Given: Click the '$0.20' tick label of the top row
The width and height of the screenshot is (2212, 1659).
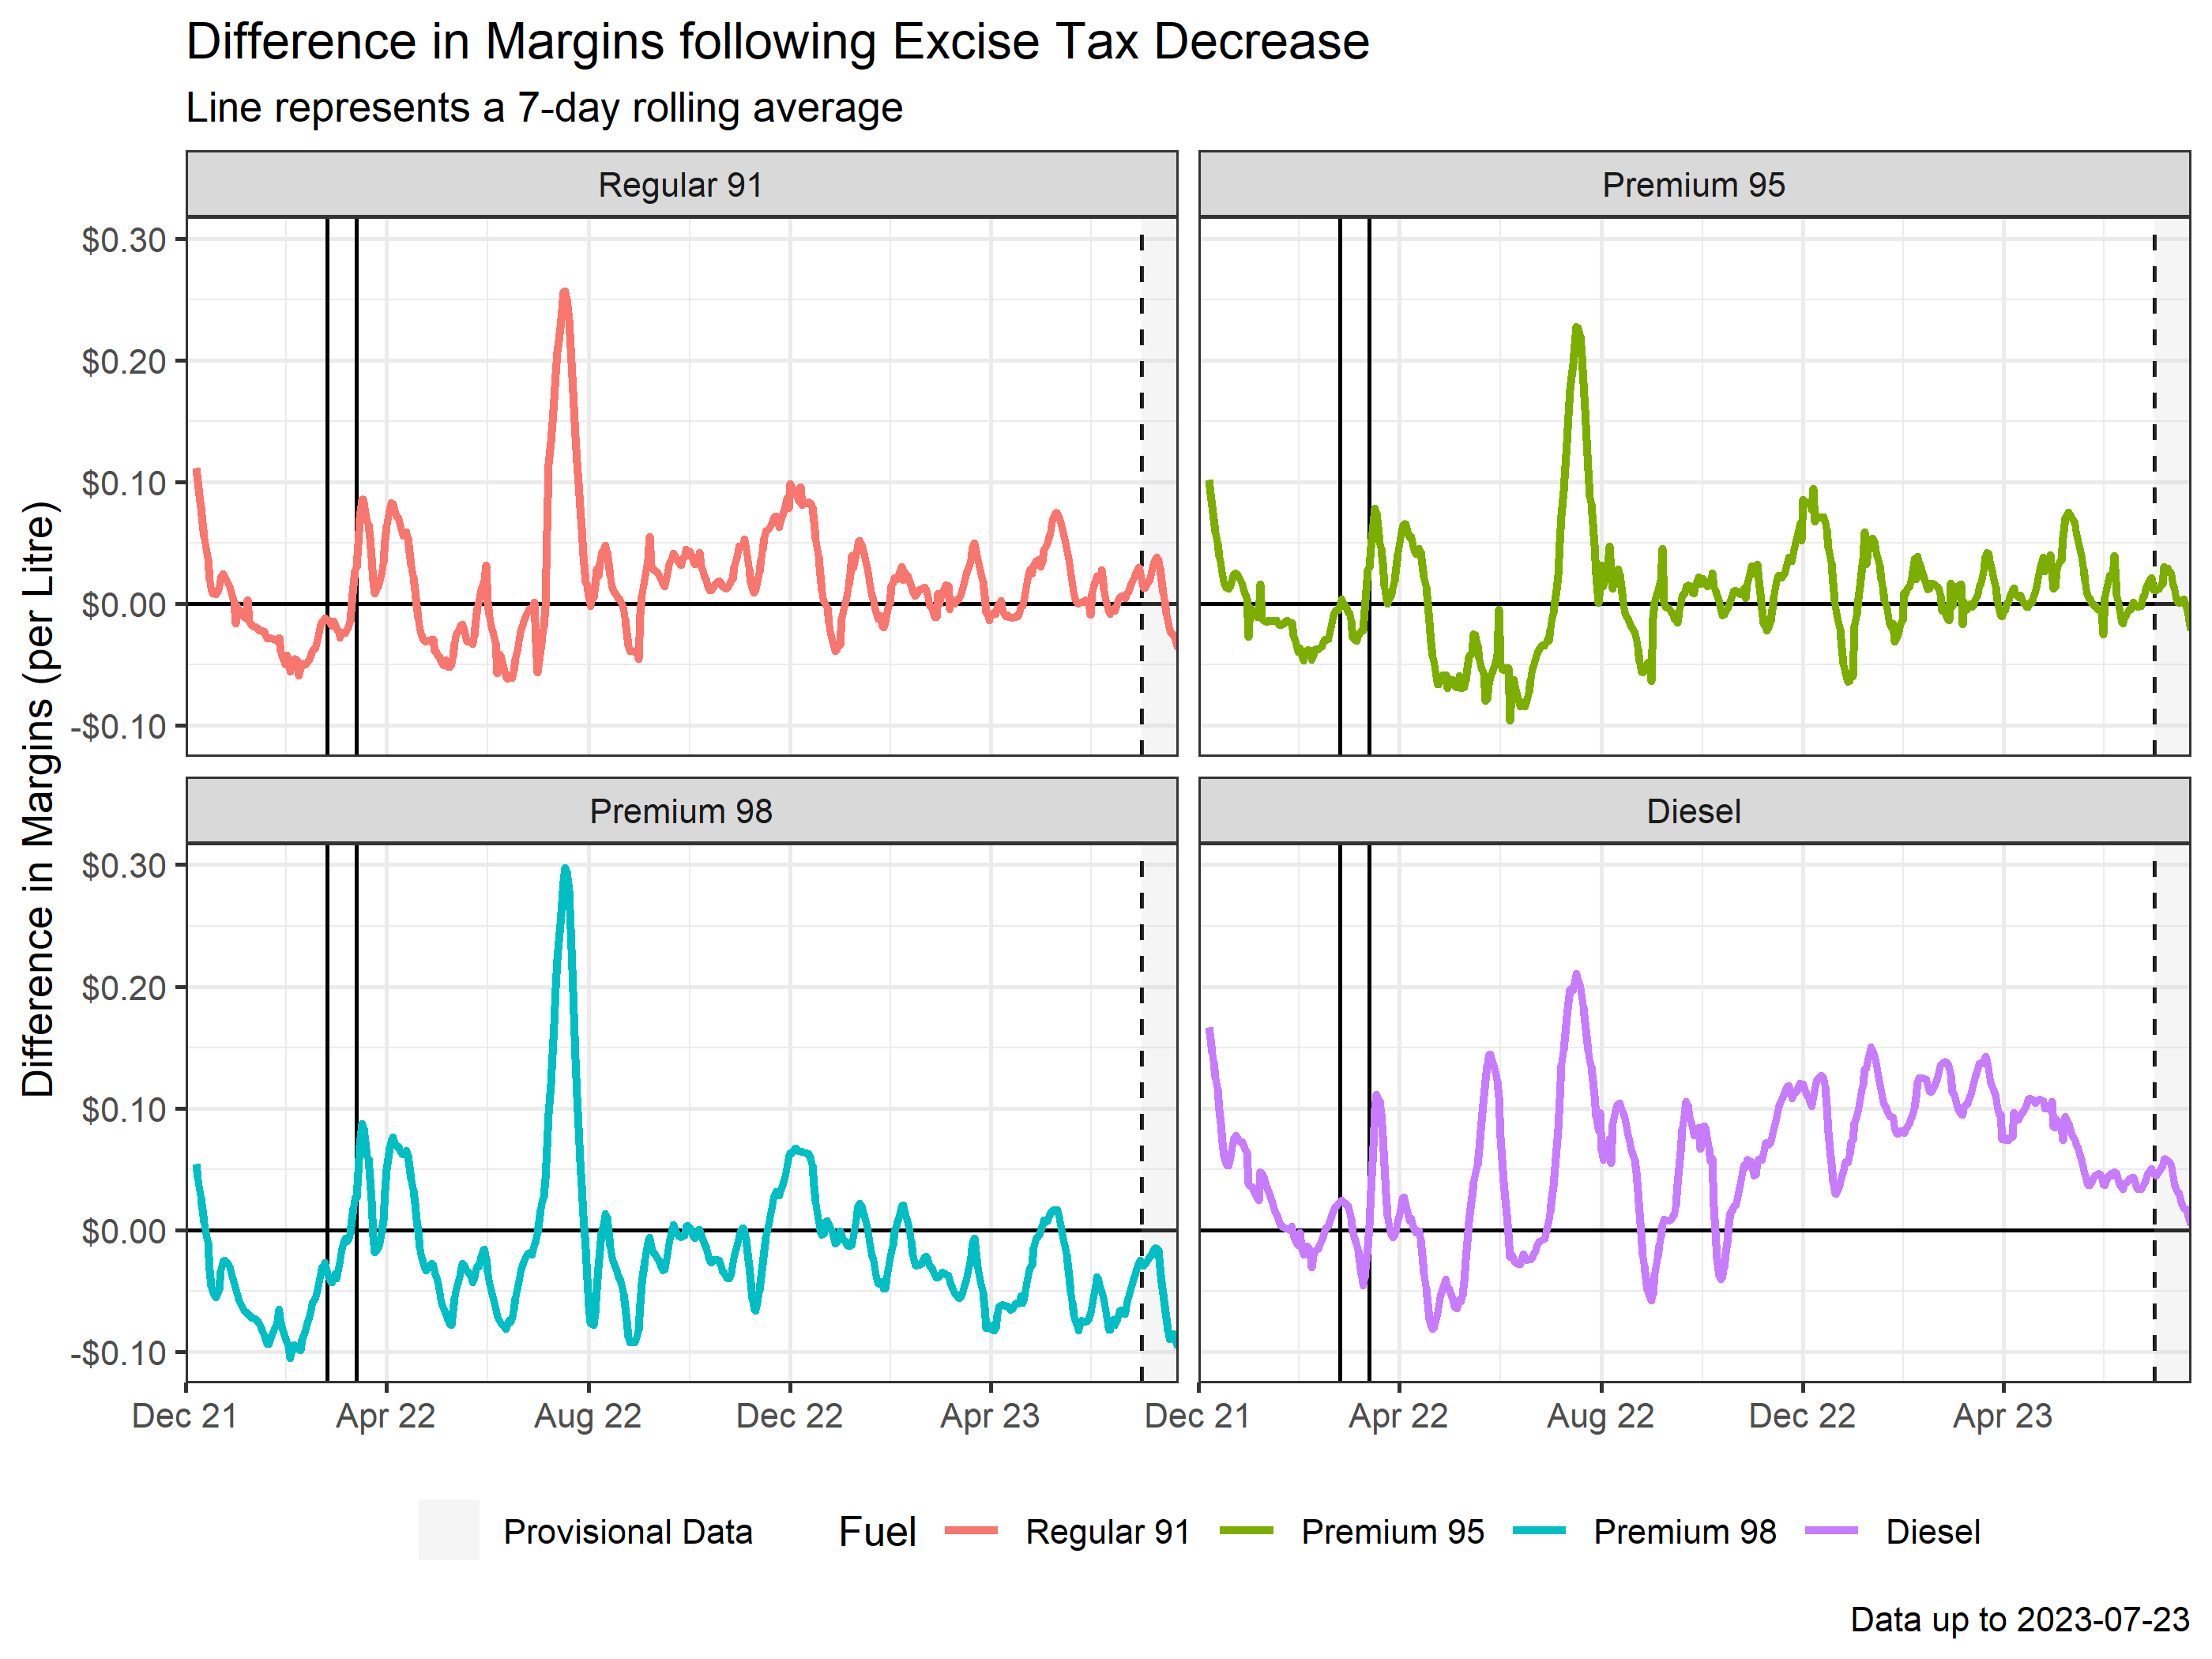Looking at the screenshot, I should (x=124, y=362).
